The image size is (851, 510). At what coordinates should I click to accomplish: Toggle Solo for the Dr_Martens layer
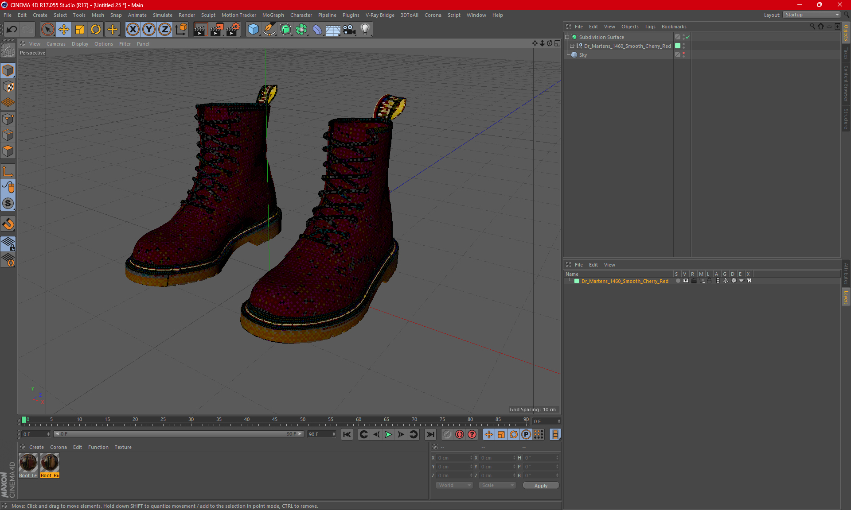[678, 281]
